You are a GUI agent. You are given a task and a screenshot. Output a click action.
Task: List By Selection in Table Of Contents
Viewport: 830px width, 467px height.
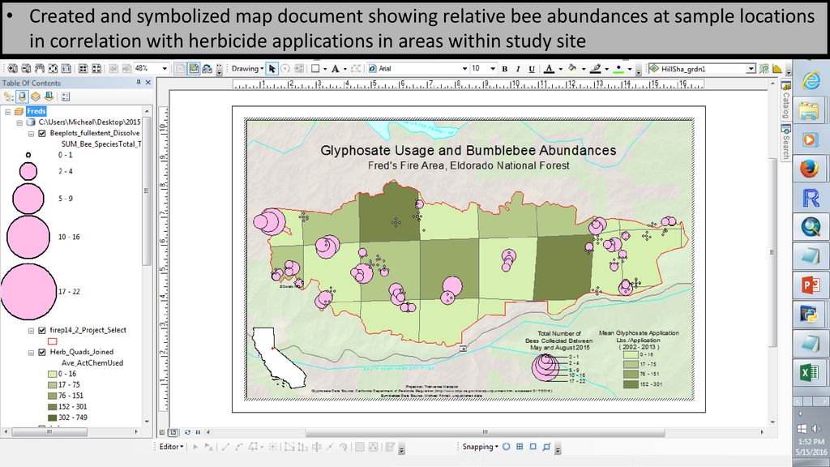(49, 96)
